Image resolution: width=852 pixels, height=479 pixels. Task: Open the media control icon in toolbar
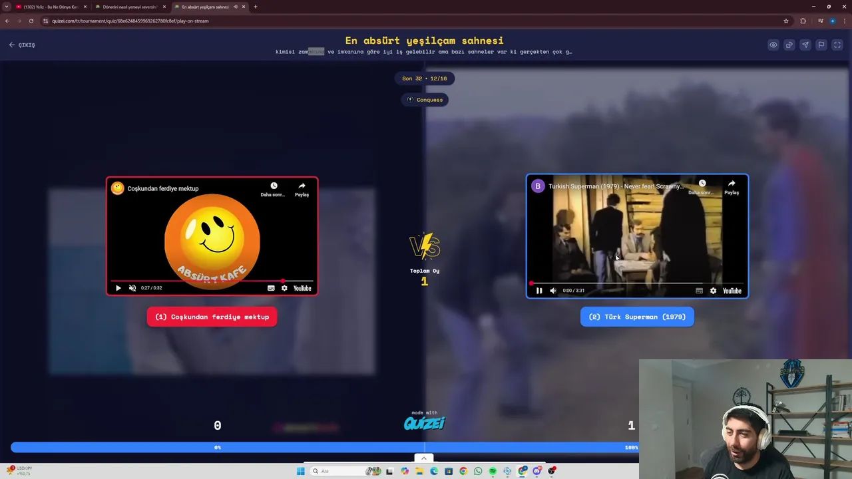pos(820,21)
